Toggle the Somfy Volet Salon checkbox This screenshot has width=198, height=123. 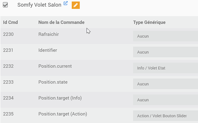click(x=5, y=5)
